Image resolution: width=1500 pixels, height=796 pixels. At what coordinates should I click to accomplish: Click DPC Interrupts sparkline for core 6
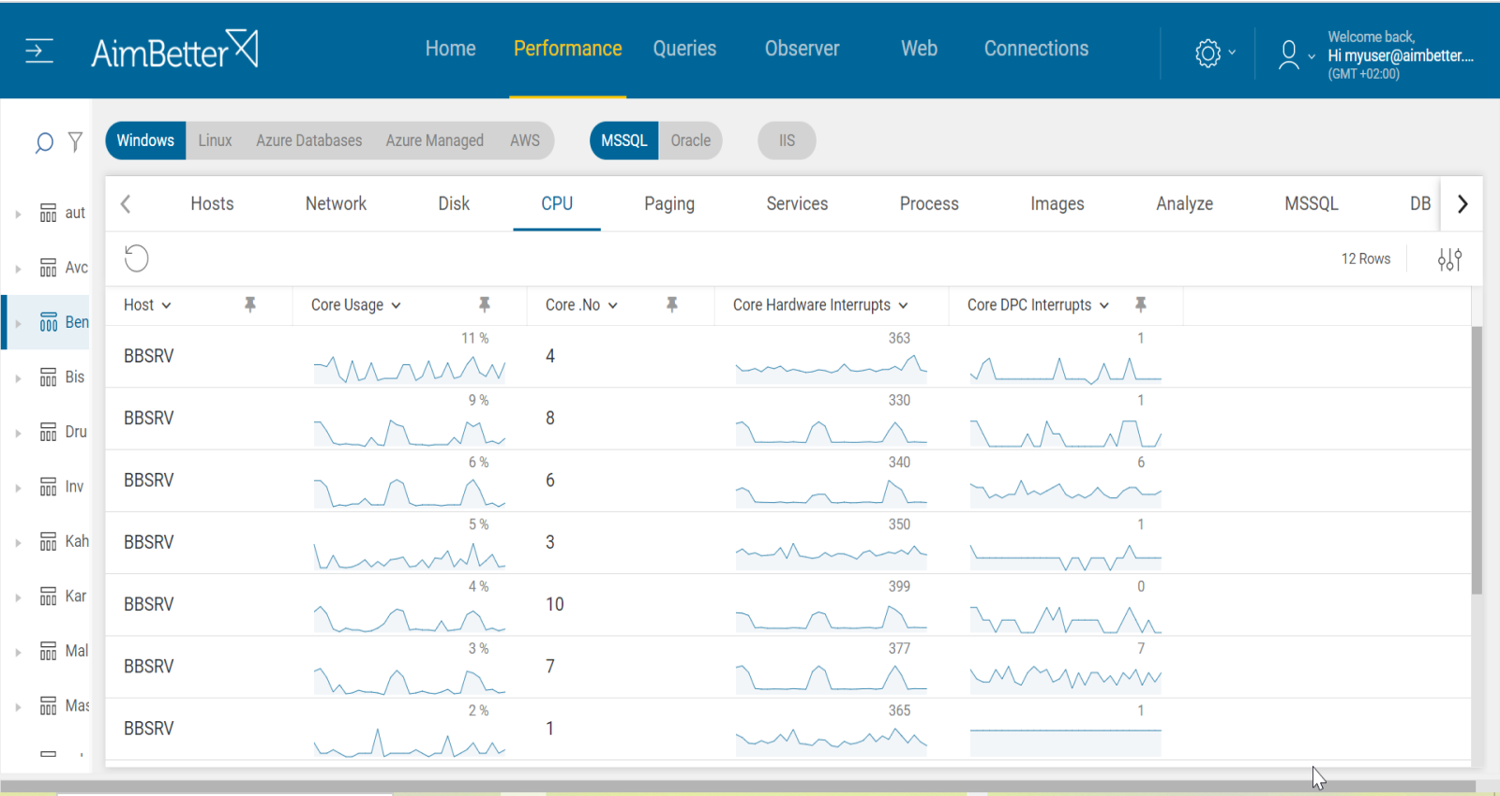(x=1066, y=493)
